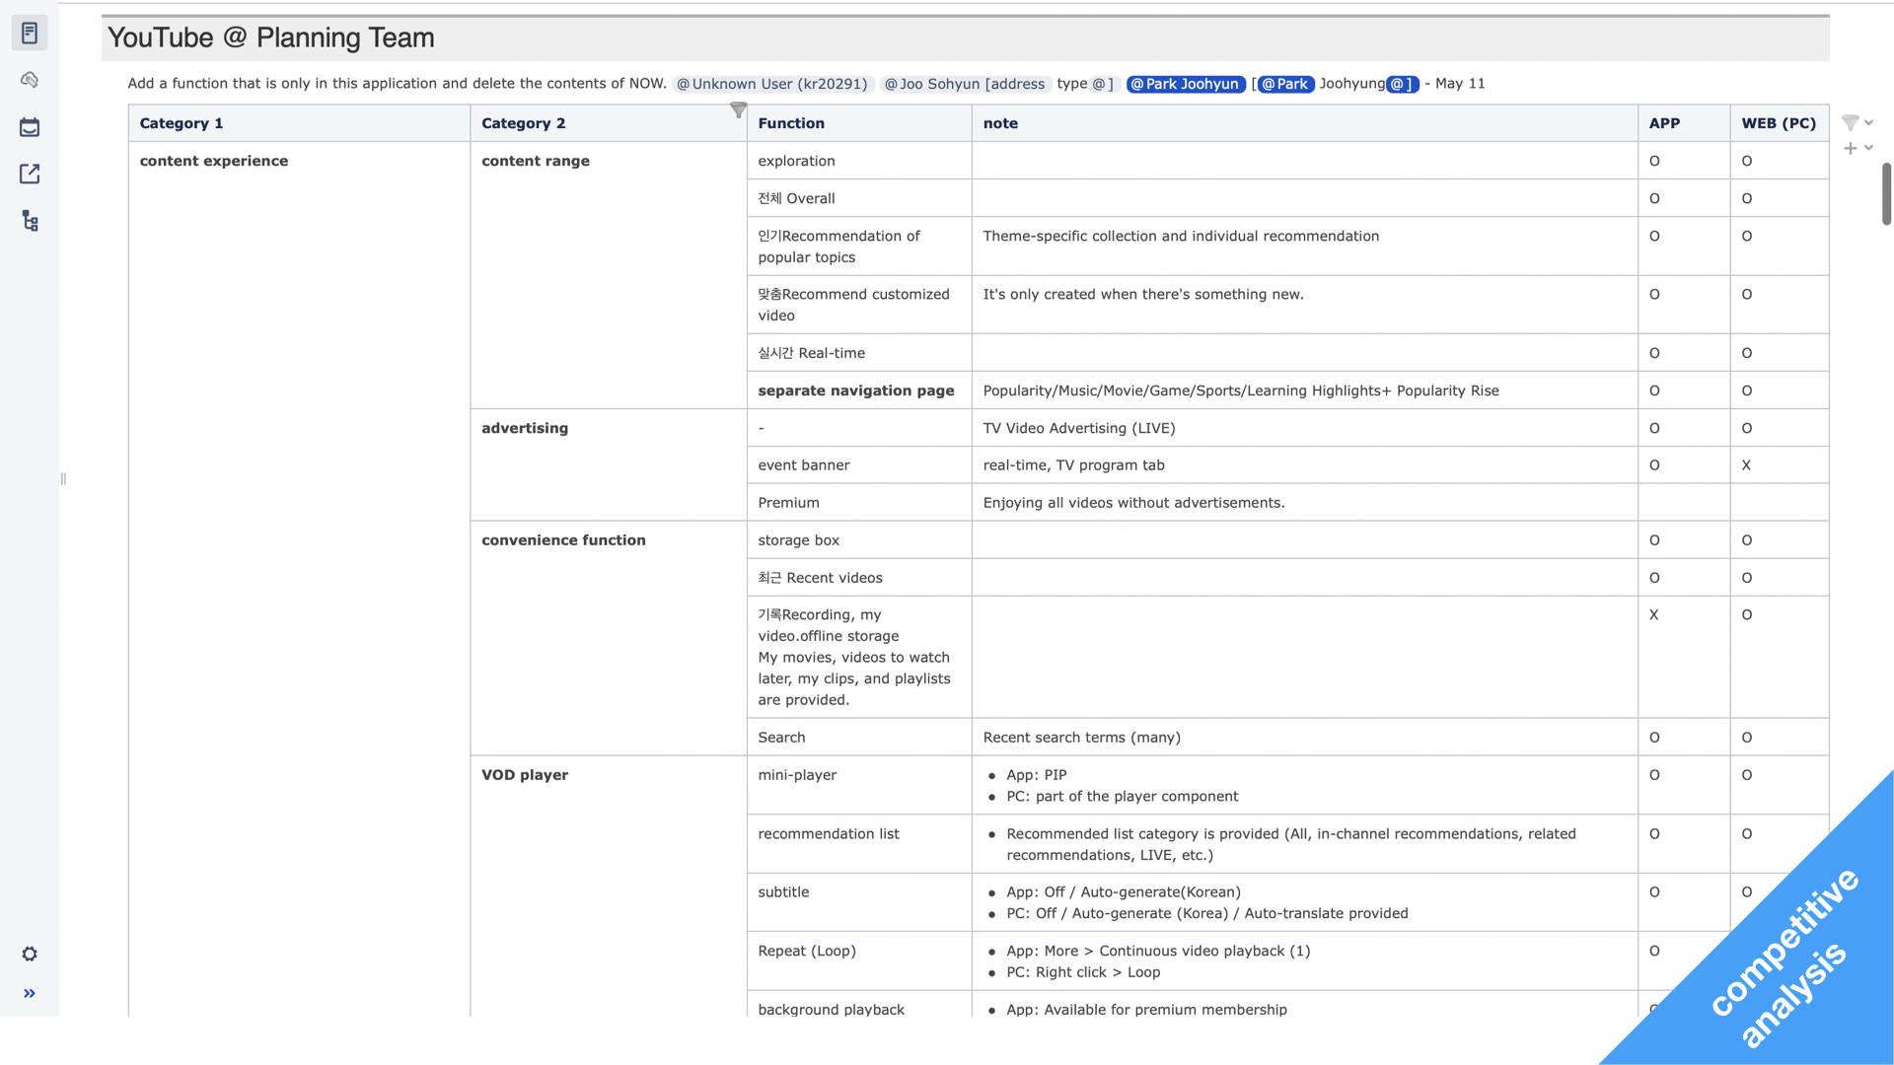The image size is (1894, 1065).
Task: Click the external link shortcut icon in the sidebar
Action: [x=30, y=174]
